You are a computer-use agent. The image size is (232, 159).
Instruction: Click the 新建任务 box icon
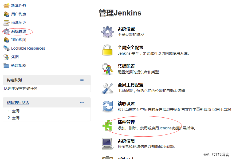[6, 6]
